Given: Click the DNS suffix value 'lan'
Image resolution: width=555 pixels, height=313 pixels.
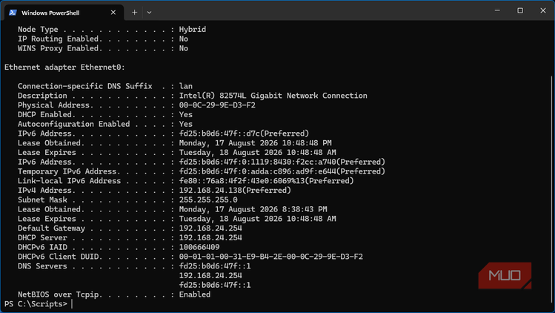Looking at the screenshot, I should (x=186, y=86).
